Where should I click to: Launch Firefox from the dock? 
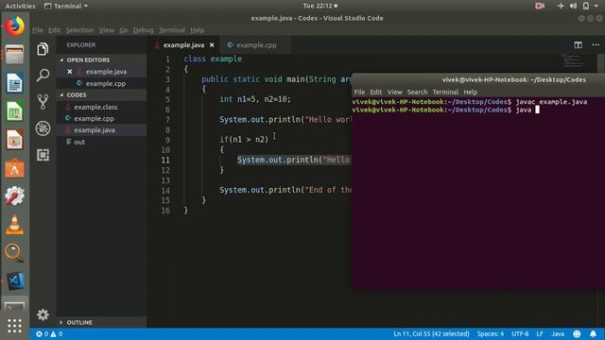tap(14, 26)
